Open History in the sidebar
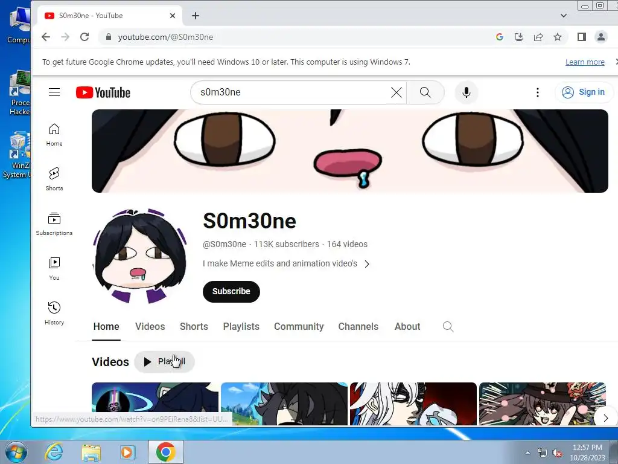The height and width of the screenshot is (464, 618). click(x=54, y=314)
